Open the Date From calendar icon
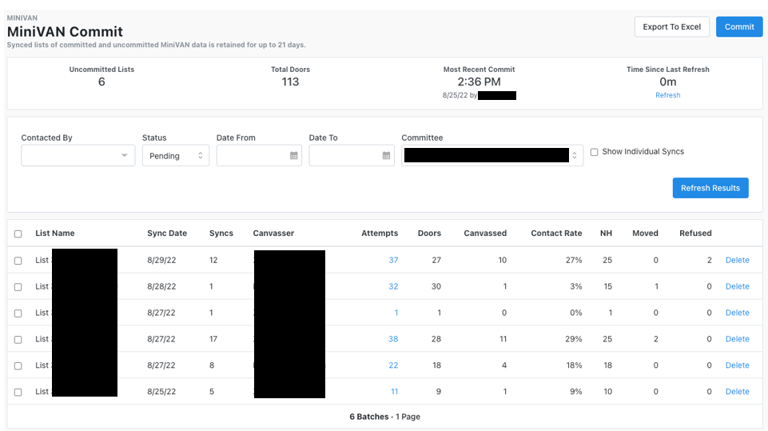The width and height of the screenshot is (768, 431). pos(294,155)
